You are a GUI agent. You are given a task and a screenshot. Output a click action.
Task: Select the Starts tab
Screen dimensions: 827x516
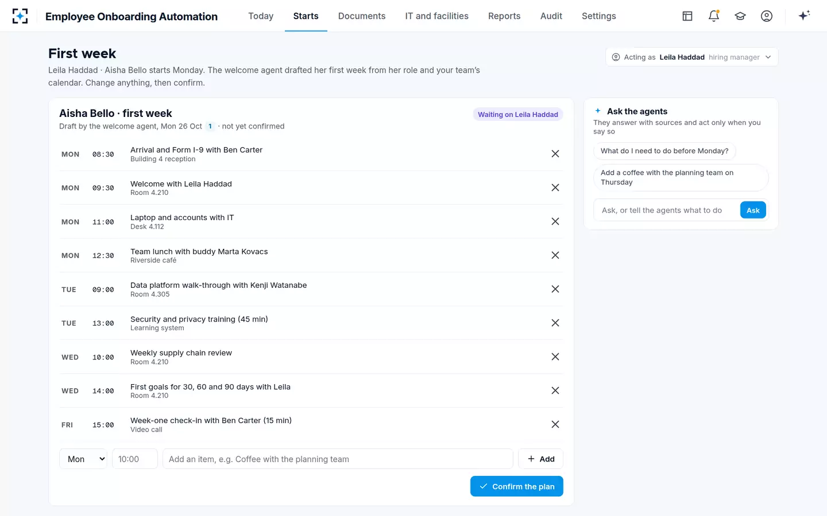pyautogui.click(x=306, y=16)
